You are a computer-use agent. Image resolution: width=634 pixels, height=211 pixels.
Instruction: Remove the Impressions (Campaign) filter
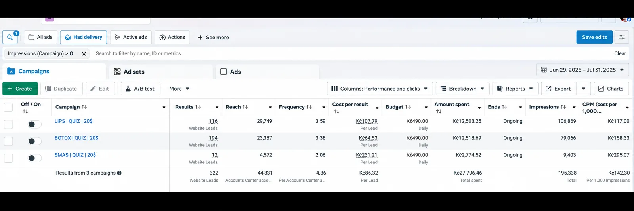[84, 53]
